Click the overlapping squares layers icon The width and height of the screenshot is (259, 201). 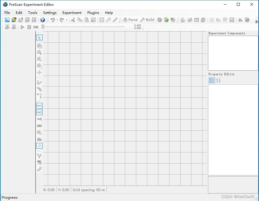39,162
